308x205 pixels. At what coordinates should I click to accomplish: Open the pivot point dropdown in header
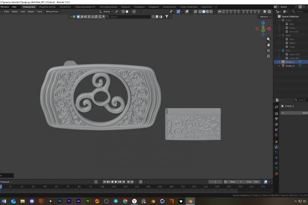point(117,12)
